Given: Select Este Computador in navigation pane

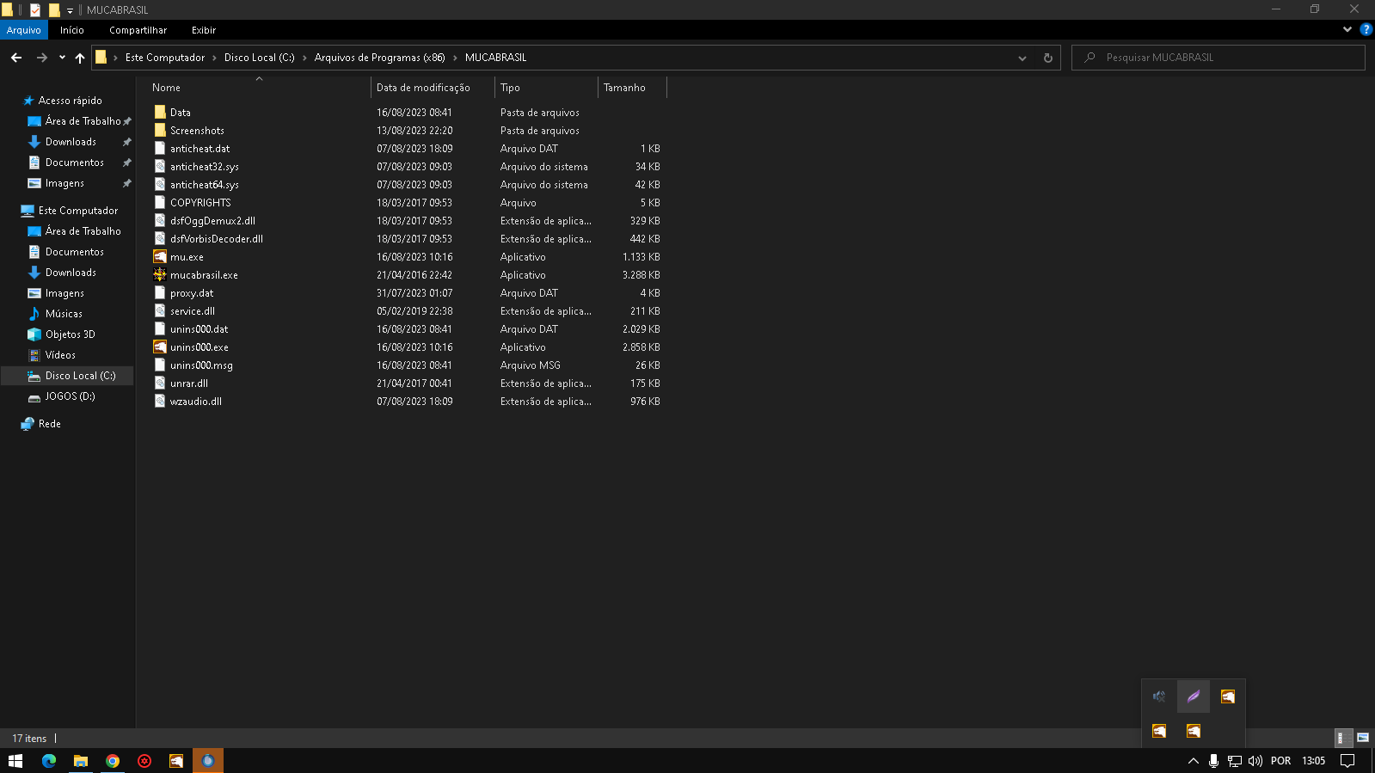Looking at the screenshot, I should tap(77, 211).
